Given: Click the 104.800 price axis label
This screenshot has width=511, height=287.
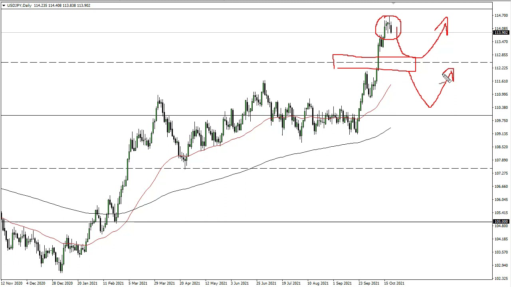Looking at the screenshot, I should [x=501, y=226].
